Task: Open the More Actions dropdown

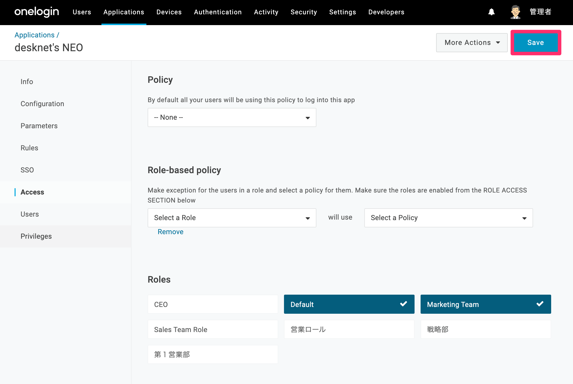Action: tap(472, 43)
